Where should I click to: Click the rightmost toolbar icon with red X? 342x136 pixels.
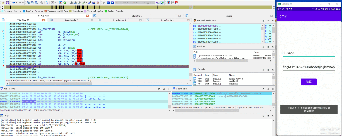176,3
